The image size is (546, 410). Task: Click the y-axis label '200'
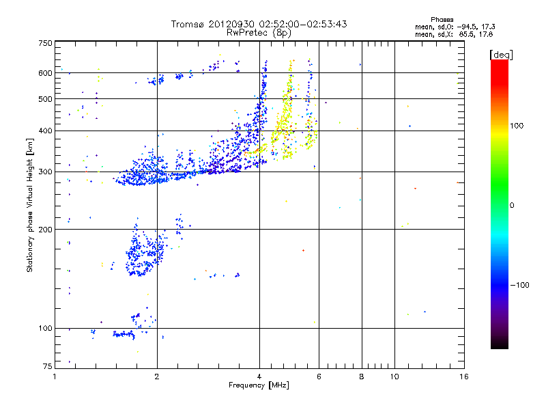pyautogui.click(x=45, y=230)
